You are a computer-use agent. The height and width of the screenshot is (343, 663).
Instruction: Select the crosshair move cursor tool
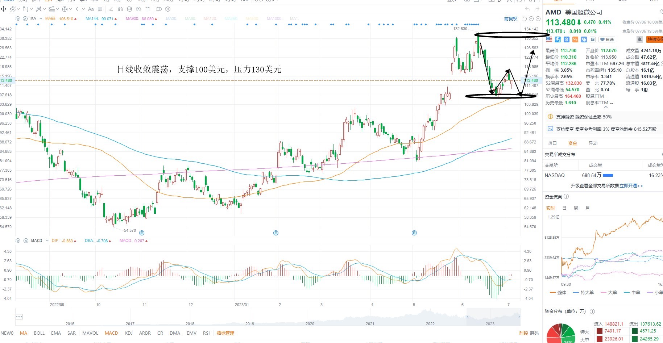click(x=4, y=9)
